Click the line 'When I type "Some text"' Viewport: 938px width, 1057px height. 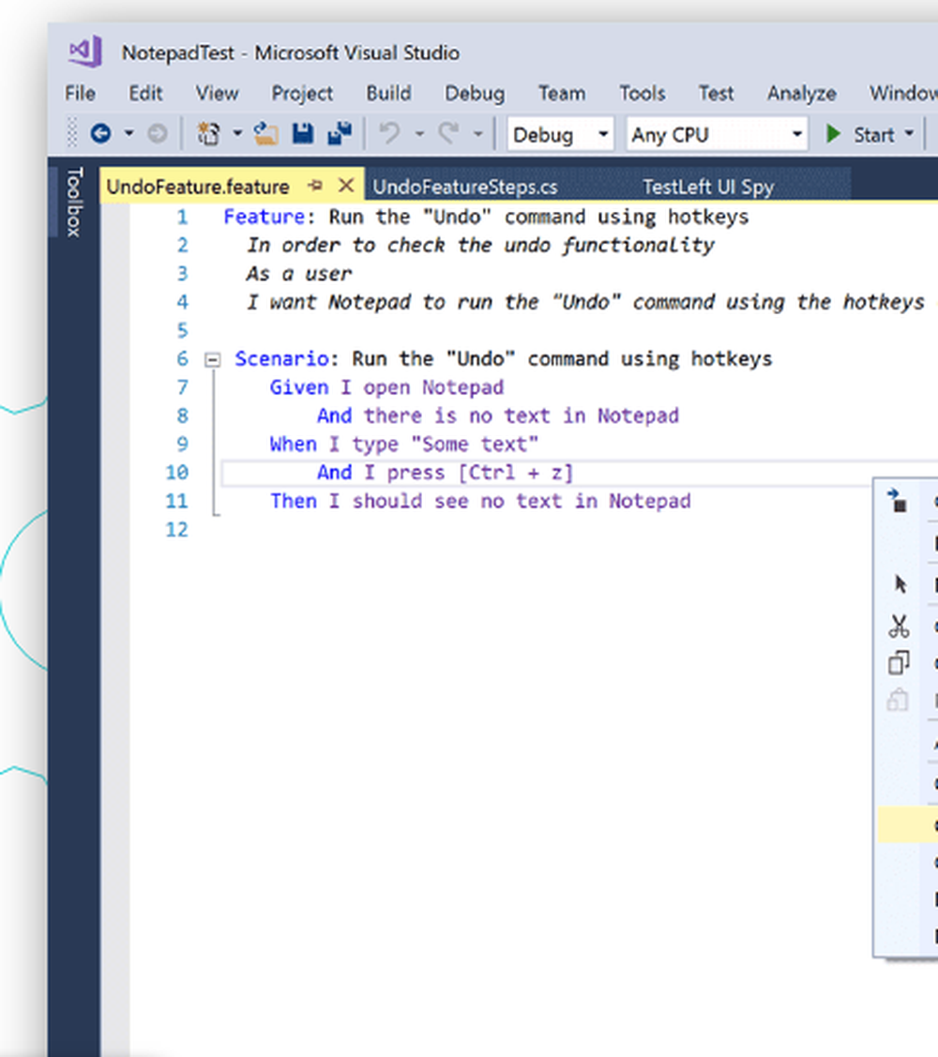[x=404, y=445]
